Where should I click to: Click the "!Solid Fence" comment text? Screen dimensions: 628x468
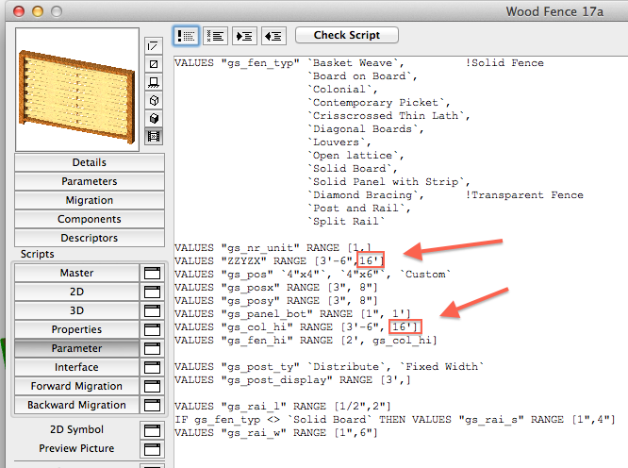click(504, 63)
